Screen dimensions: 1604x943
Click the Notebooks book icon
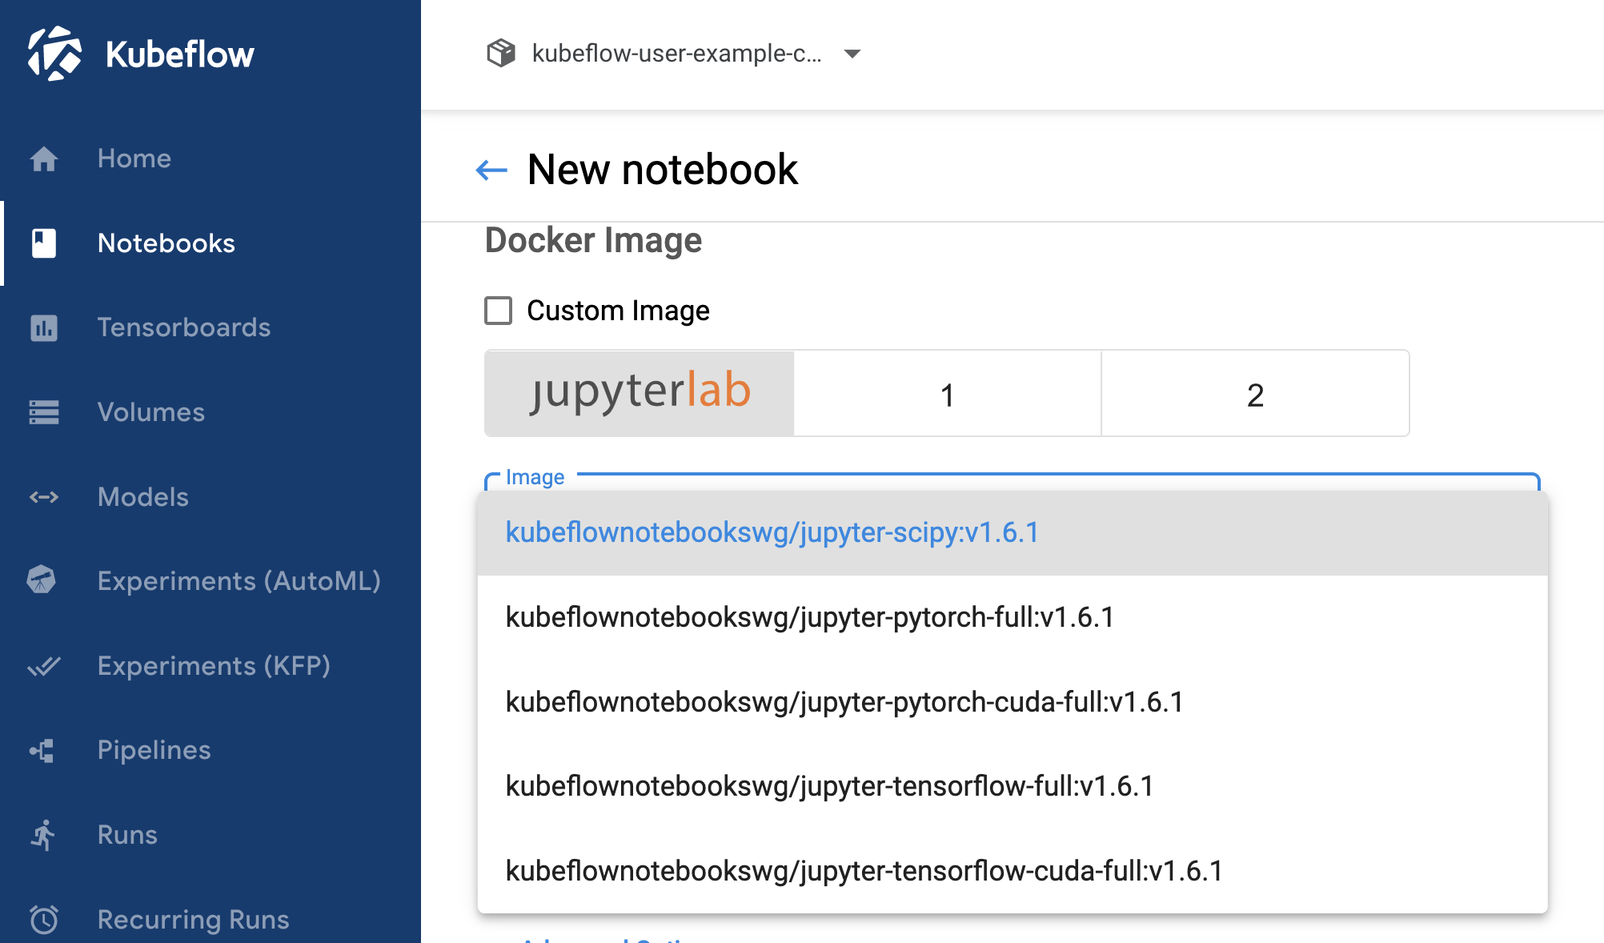click(x=44, y=243)
